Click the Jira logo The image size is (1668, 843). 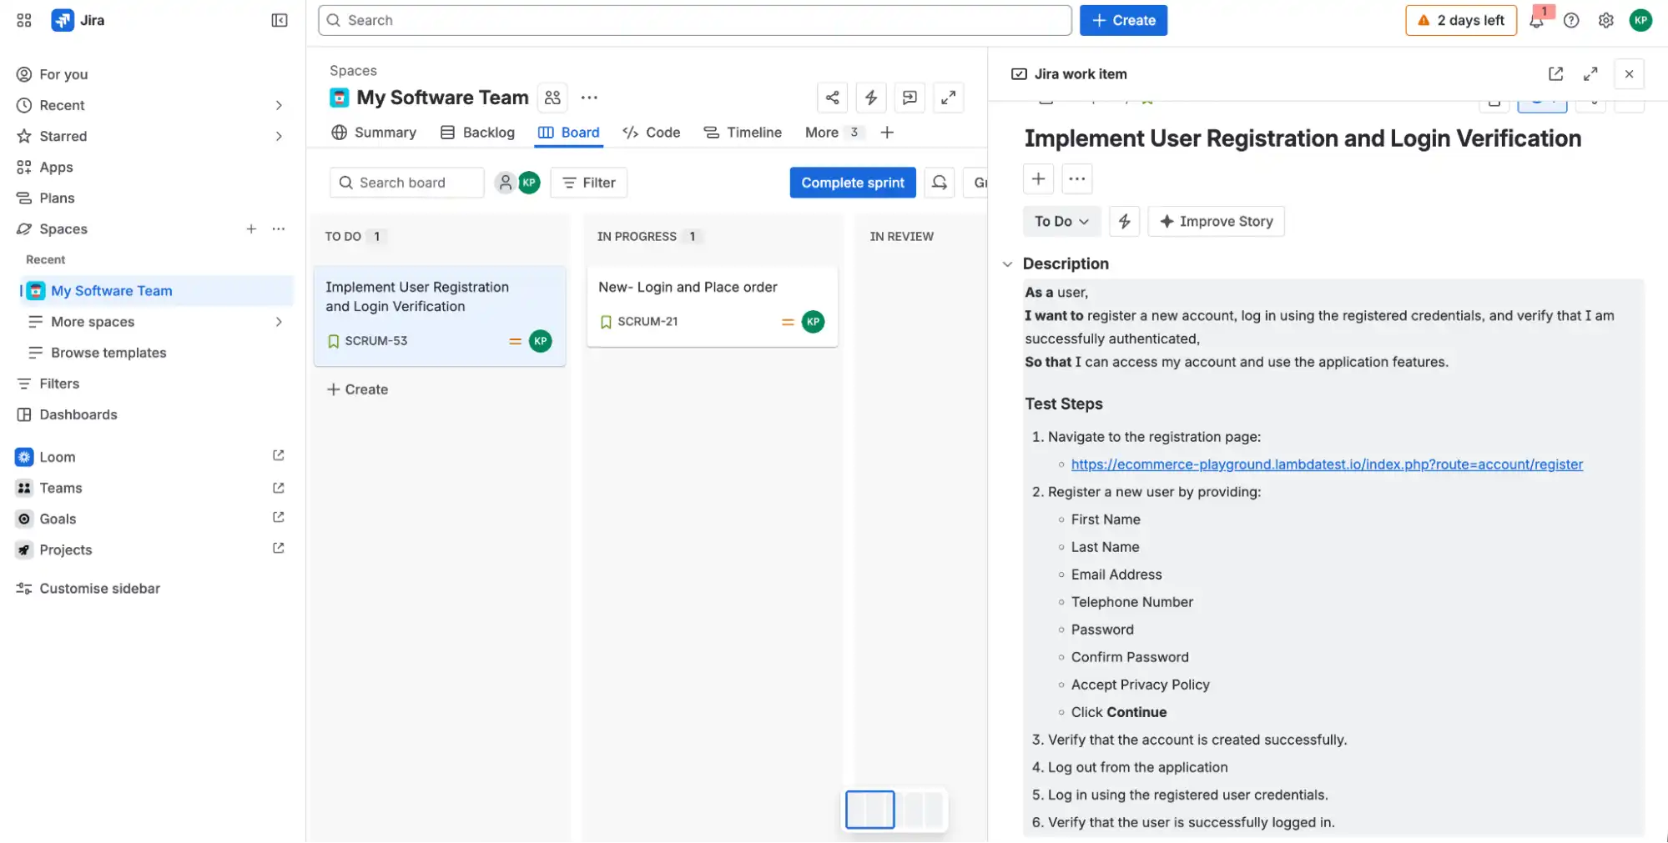pos(78,20)
